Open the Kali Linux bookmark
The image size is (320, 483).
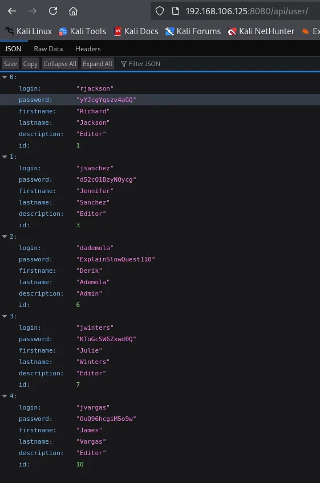point(29,31)
